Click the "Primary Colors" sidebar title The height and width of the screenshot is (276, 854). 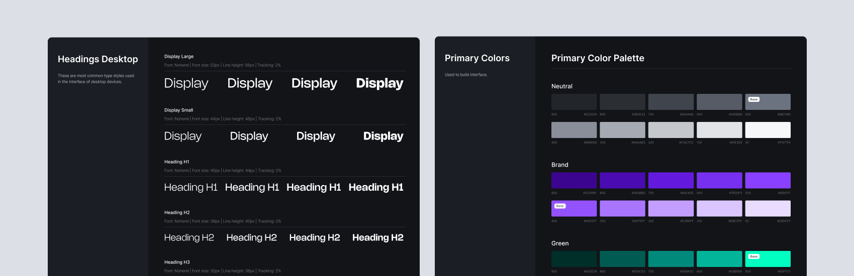point(477,58)
